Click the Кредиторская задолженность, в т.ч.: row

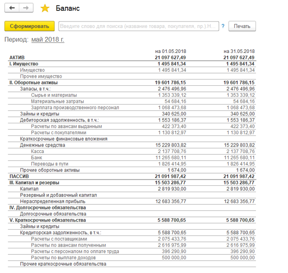(60, 232)
